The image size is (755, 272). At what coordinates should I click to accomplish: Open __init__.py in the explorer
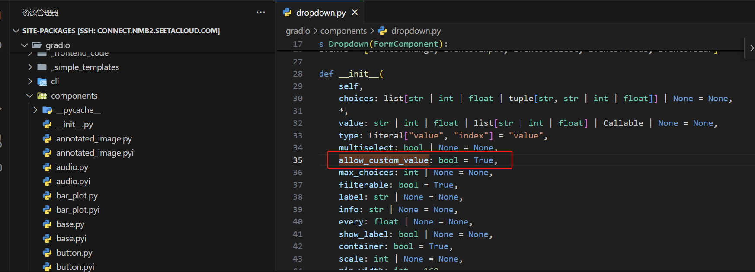click(x=74, y=124)
